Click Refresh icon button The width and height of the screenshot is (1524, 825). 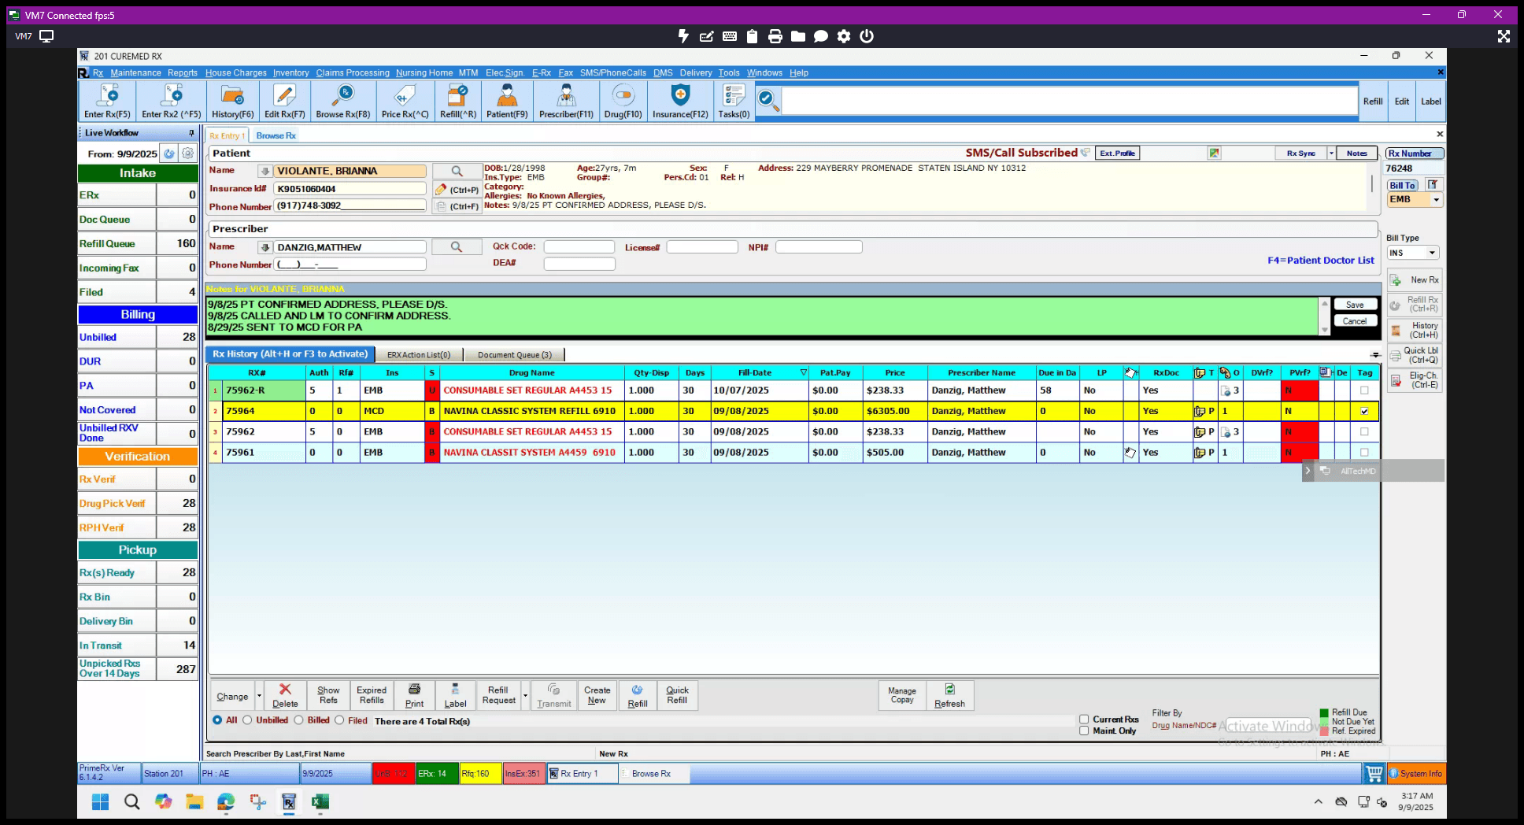[x=949, y=696]
